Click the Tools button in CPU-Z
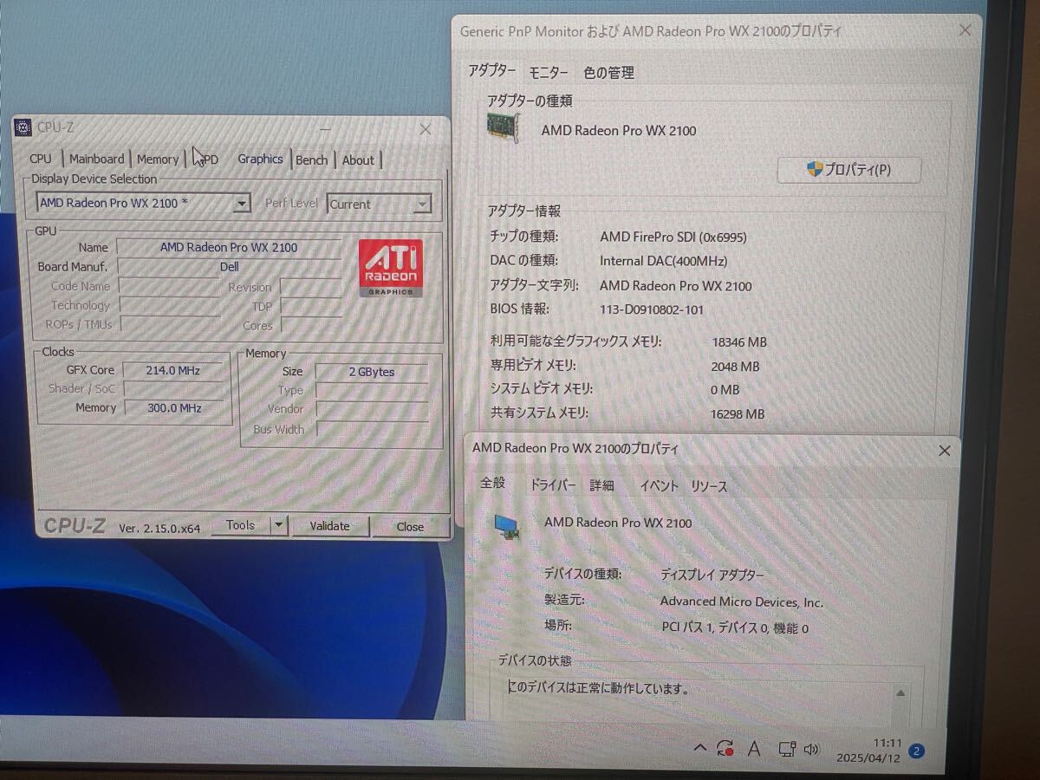Screen dimensions: 1040x780 240,524
